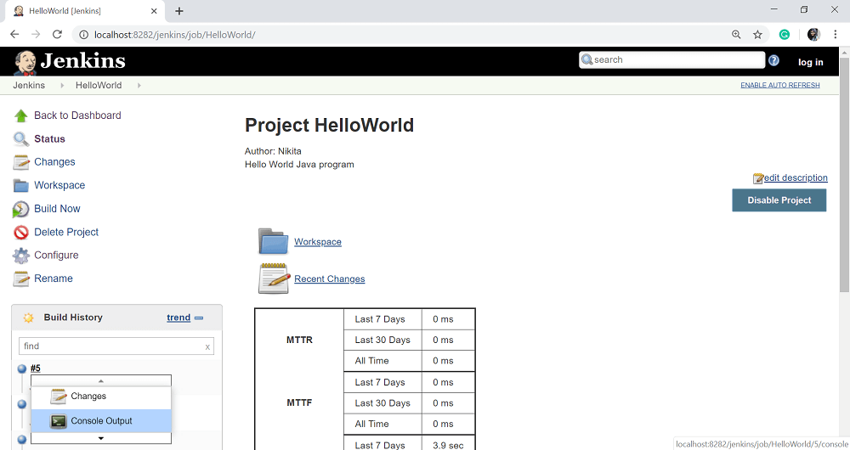
Task: Click the page vertical scrollbar
Action: [844, 173]
